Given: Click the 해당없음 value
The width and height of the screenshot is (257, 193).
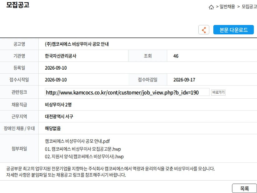Looking at the screenshot, I should tap(53, 128).
